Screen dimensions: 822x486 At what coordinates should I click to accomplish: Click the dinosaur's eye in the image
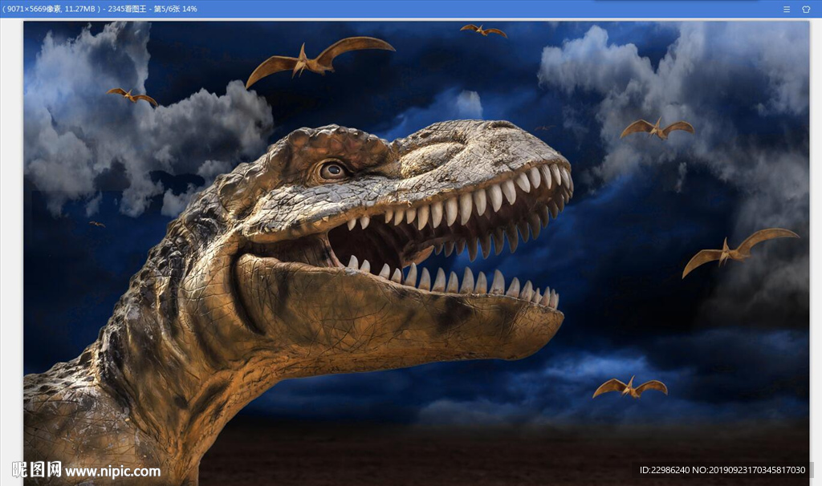point(332,170)
